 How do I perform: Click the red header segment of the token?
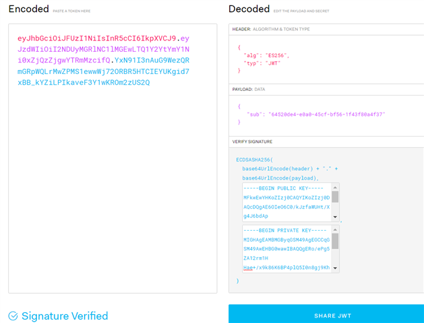(97, 38)
